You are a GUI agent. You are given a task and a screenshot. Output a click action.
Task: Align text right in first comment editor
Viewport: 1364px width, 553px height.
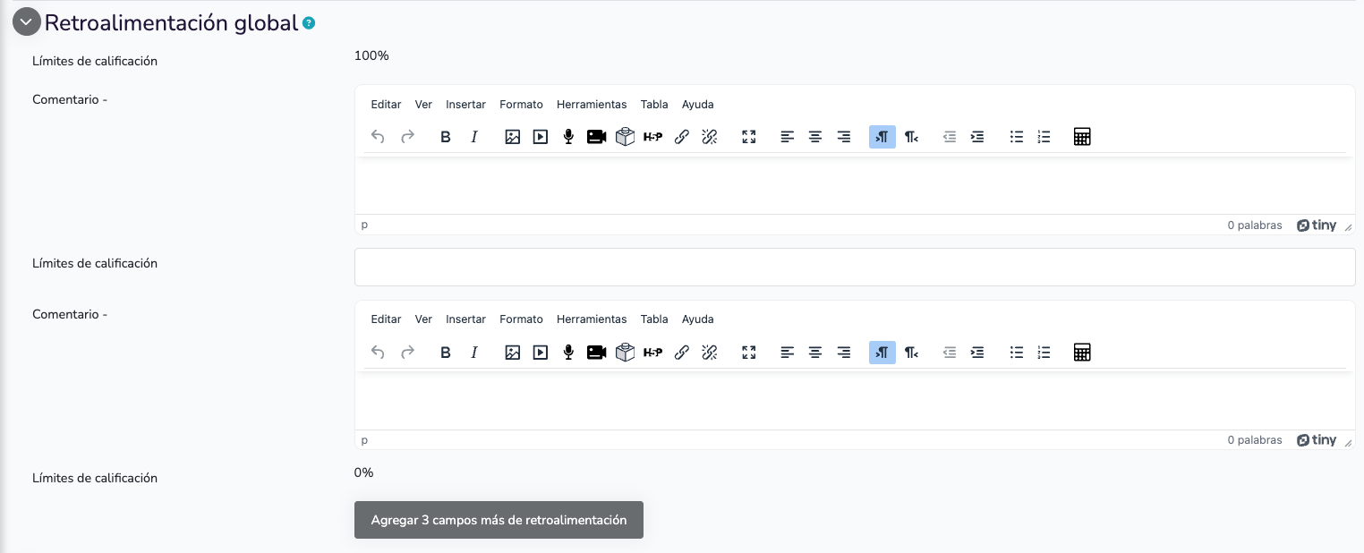(844, 137)
